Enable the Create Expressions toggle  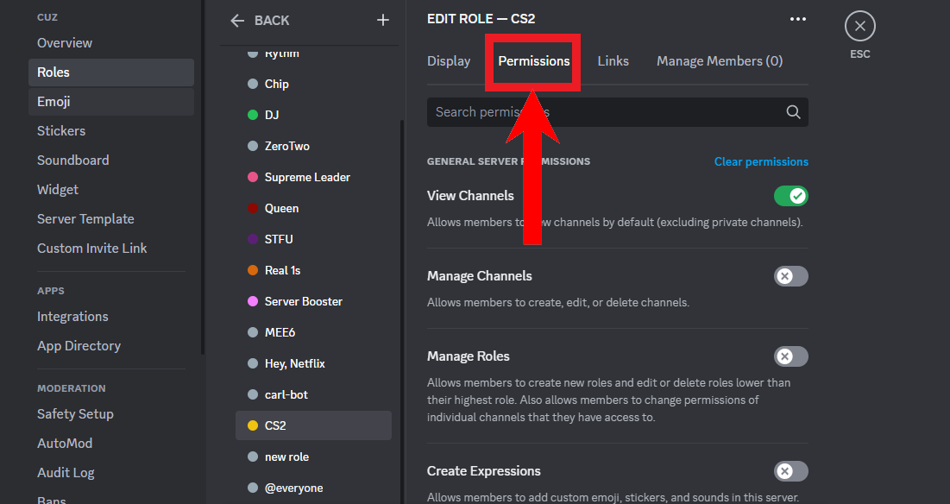click(x=790, y=471)
